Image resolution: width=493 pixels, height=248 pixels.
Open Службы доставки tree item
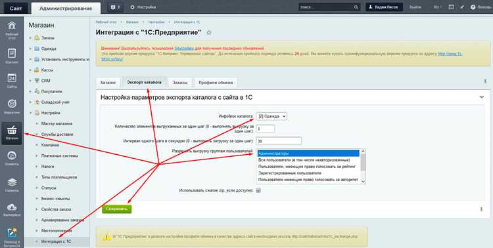[x=57, y=134]
